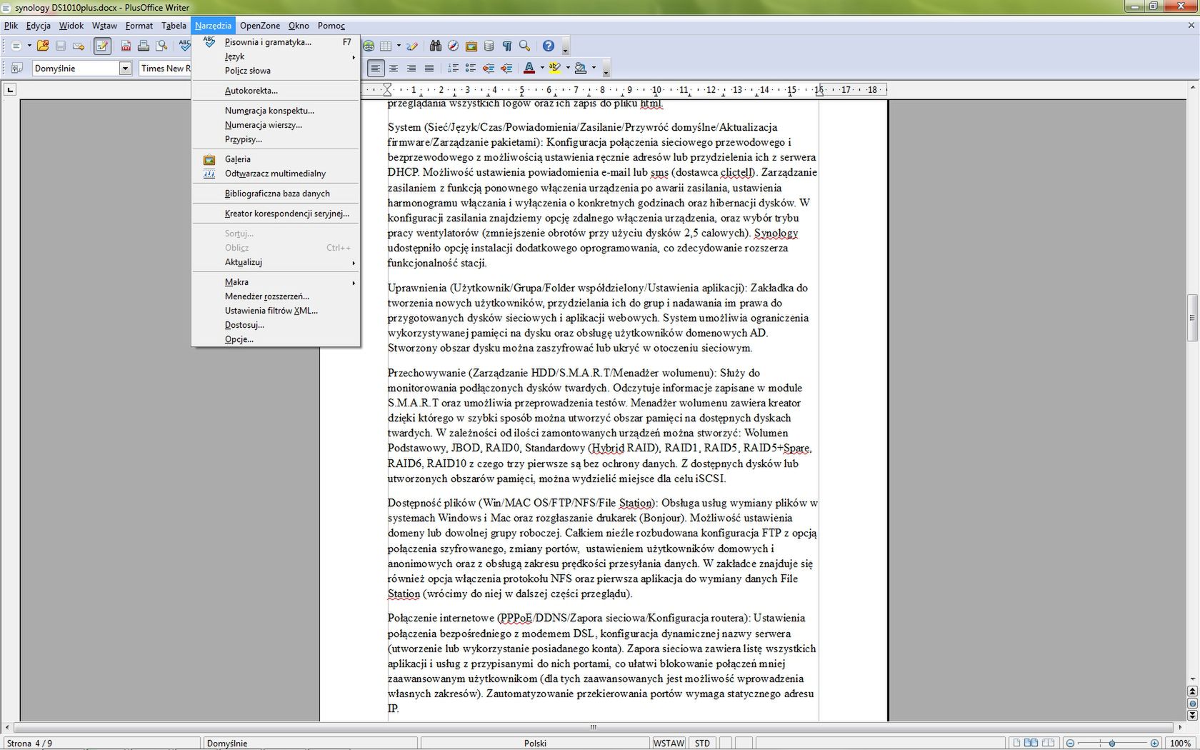Expand the Aktualizuj submenu

[276, 262]
